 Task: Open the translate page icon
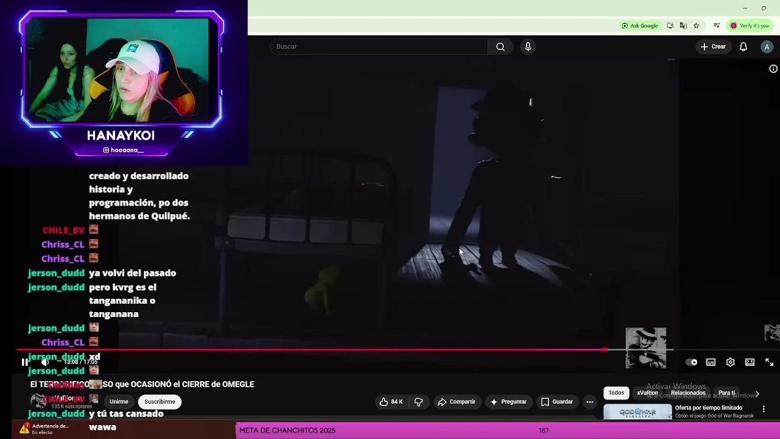point(683,26)
